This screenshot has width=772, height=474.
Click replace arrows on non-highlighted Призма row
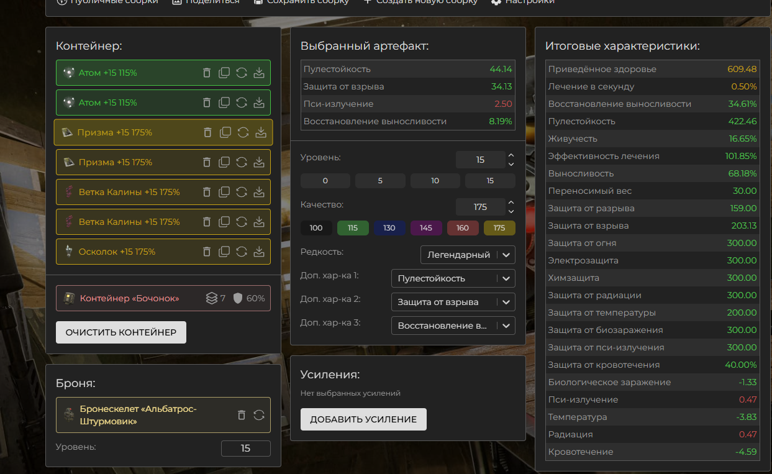click(242, 162)
